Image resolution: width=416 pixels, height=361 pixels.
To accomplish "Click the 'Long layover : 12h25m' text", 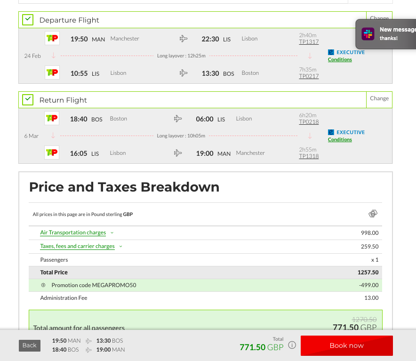I will coord(181,56).
